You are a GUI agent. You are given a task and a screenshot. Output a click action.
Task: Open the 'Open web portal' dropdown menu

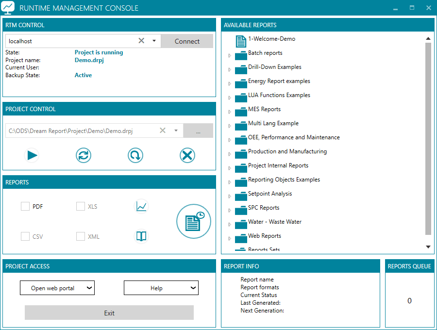pos(57,288)
